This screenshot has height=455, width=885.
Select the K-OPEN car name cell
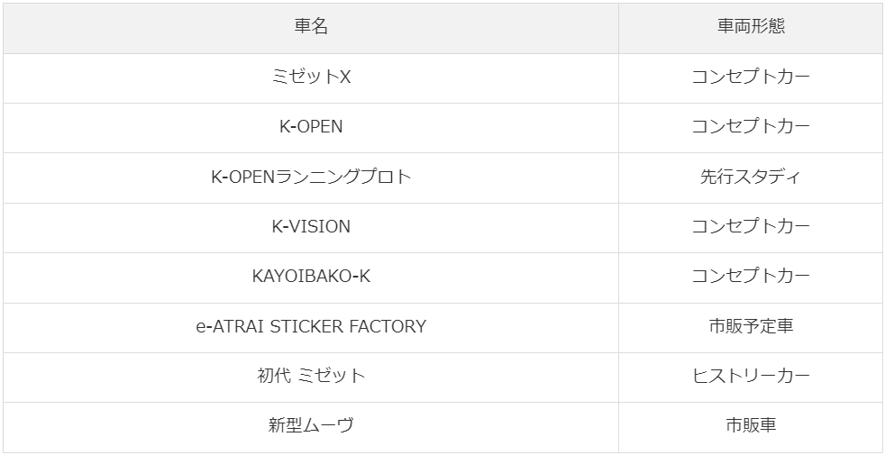coord(310,128)
